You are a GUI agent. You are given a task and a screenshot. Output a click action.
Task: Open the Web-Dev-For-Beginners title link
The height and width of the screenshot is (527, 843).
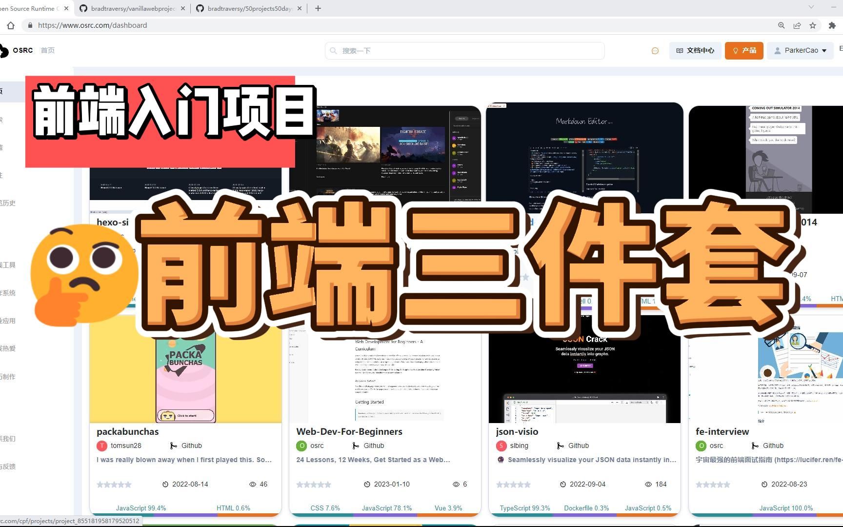click(349, 431)
